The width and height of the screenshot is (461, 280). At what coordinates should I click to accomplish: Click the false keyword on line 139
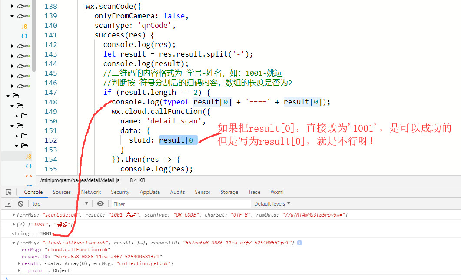tap(174, 16)
